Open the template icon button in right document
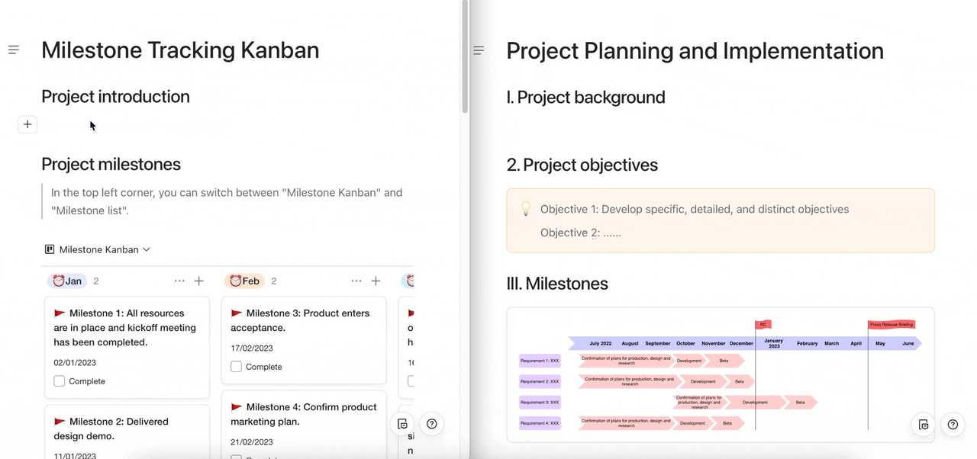This screenshot has height=459, width=977. click(x=924, y=425)
